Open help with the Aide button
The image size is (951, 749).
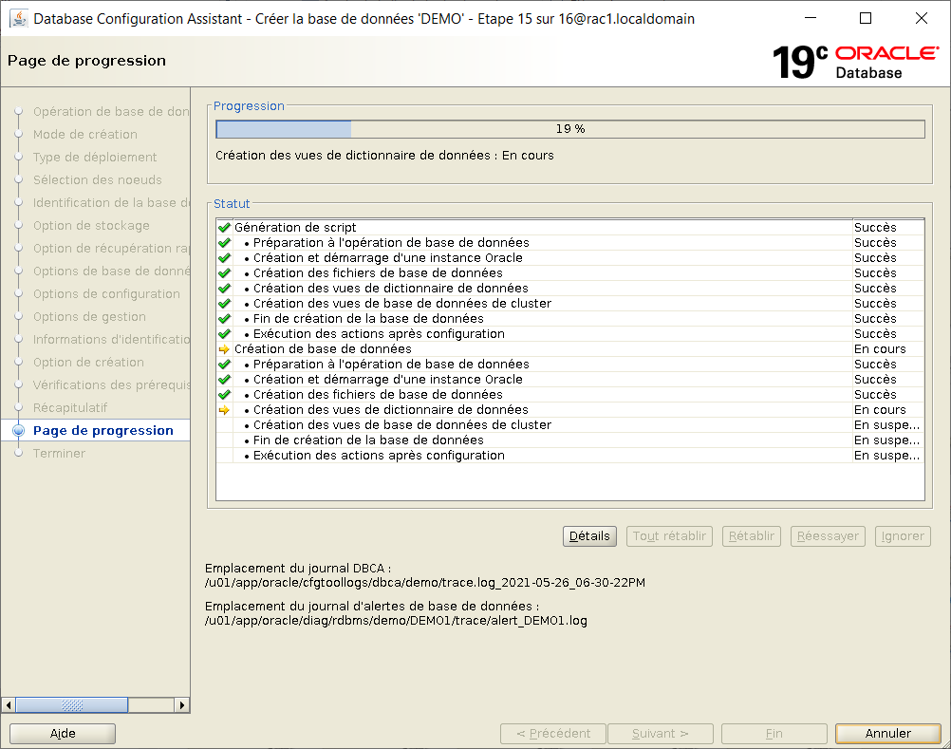[x=63, y=733]
